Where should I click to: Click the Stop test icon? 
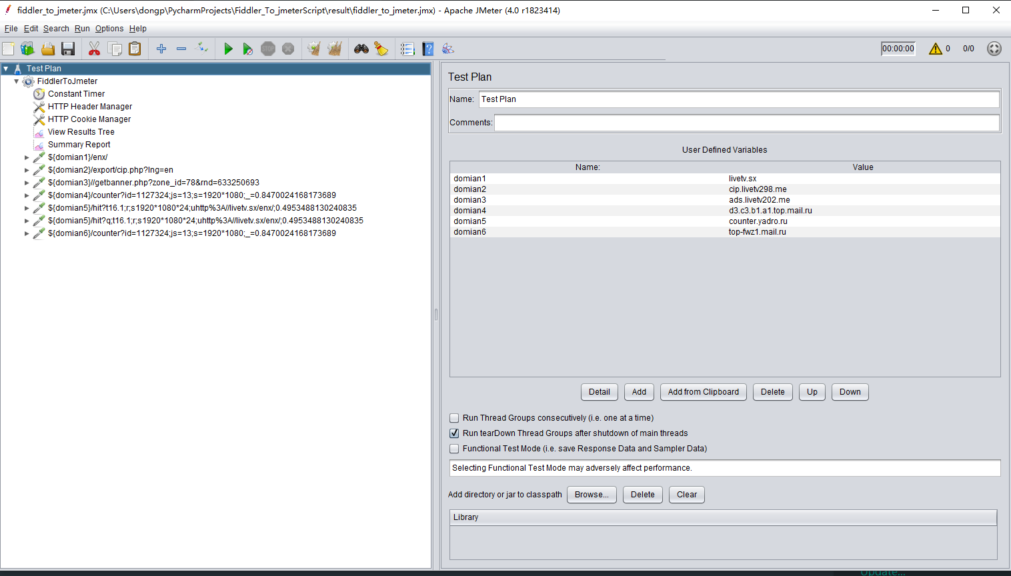[268, 49]
